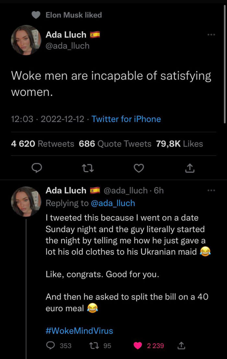The width and height of the screenshot is (227, 359).
Task: Click the reply bubble icon on the second tweet
Action: tap(50, 345)
